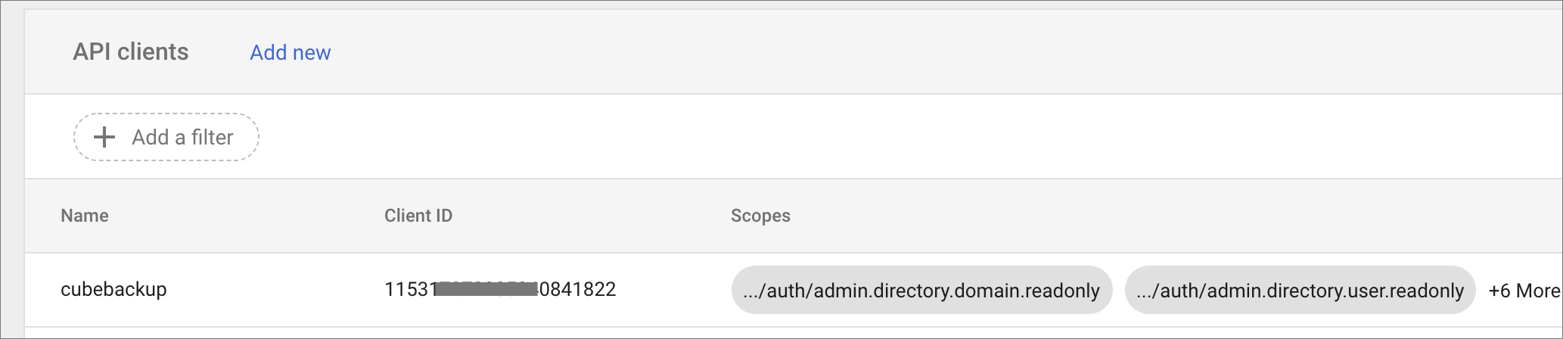Select the Scopes column header
The width and height of the screenshot is (1563, 339).
[760, 216]
